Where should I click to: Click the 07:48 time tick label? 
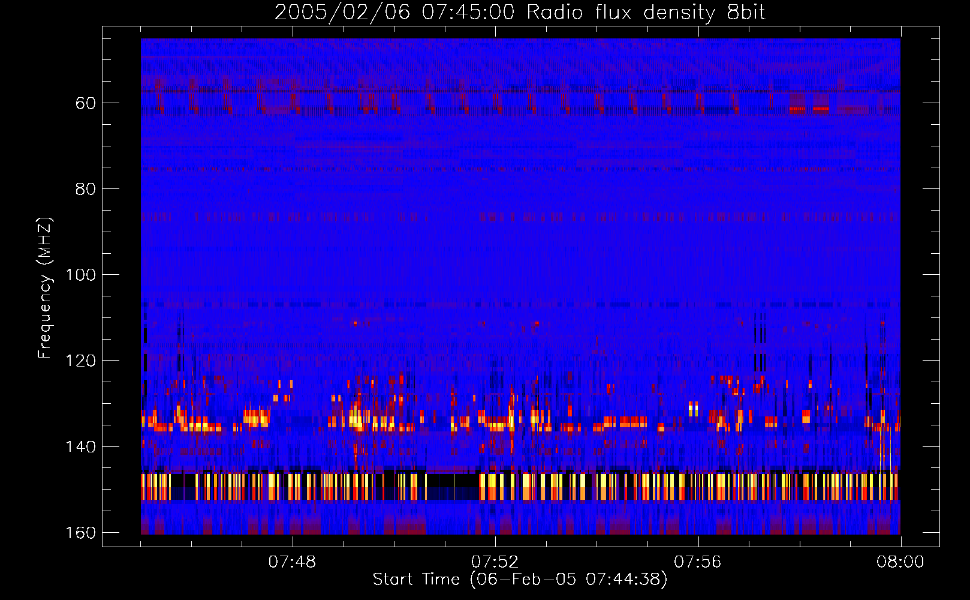point(292,562)
